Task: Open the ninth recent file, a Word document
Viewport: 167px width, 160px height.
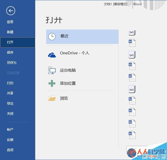Action: [x=132, y=123]
